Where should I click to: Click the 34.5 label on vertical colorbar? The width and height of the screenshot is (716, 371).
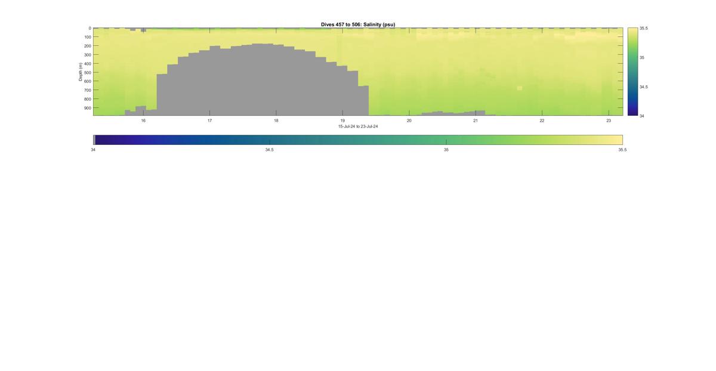pos(644,86)
